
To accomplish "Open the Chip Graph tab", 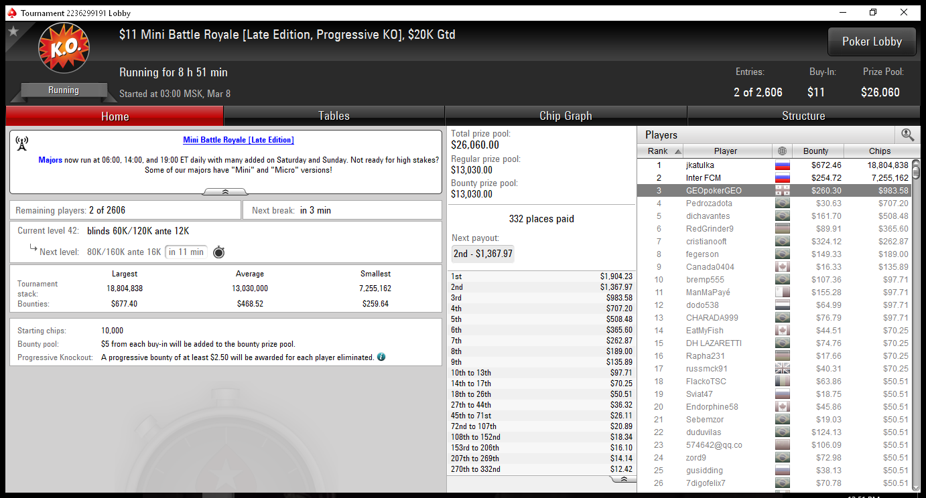I will (566, 116).
